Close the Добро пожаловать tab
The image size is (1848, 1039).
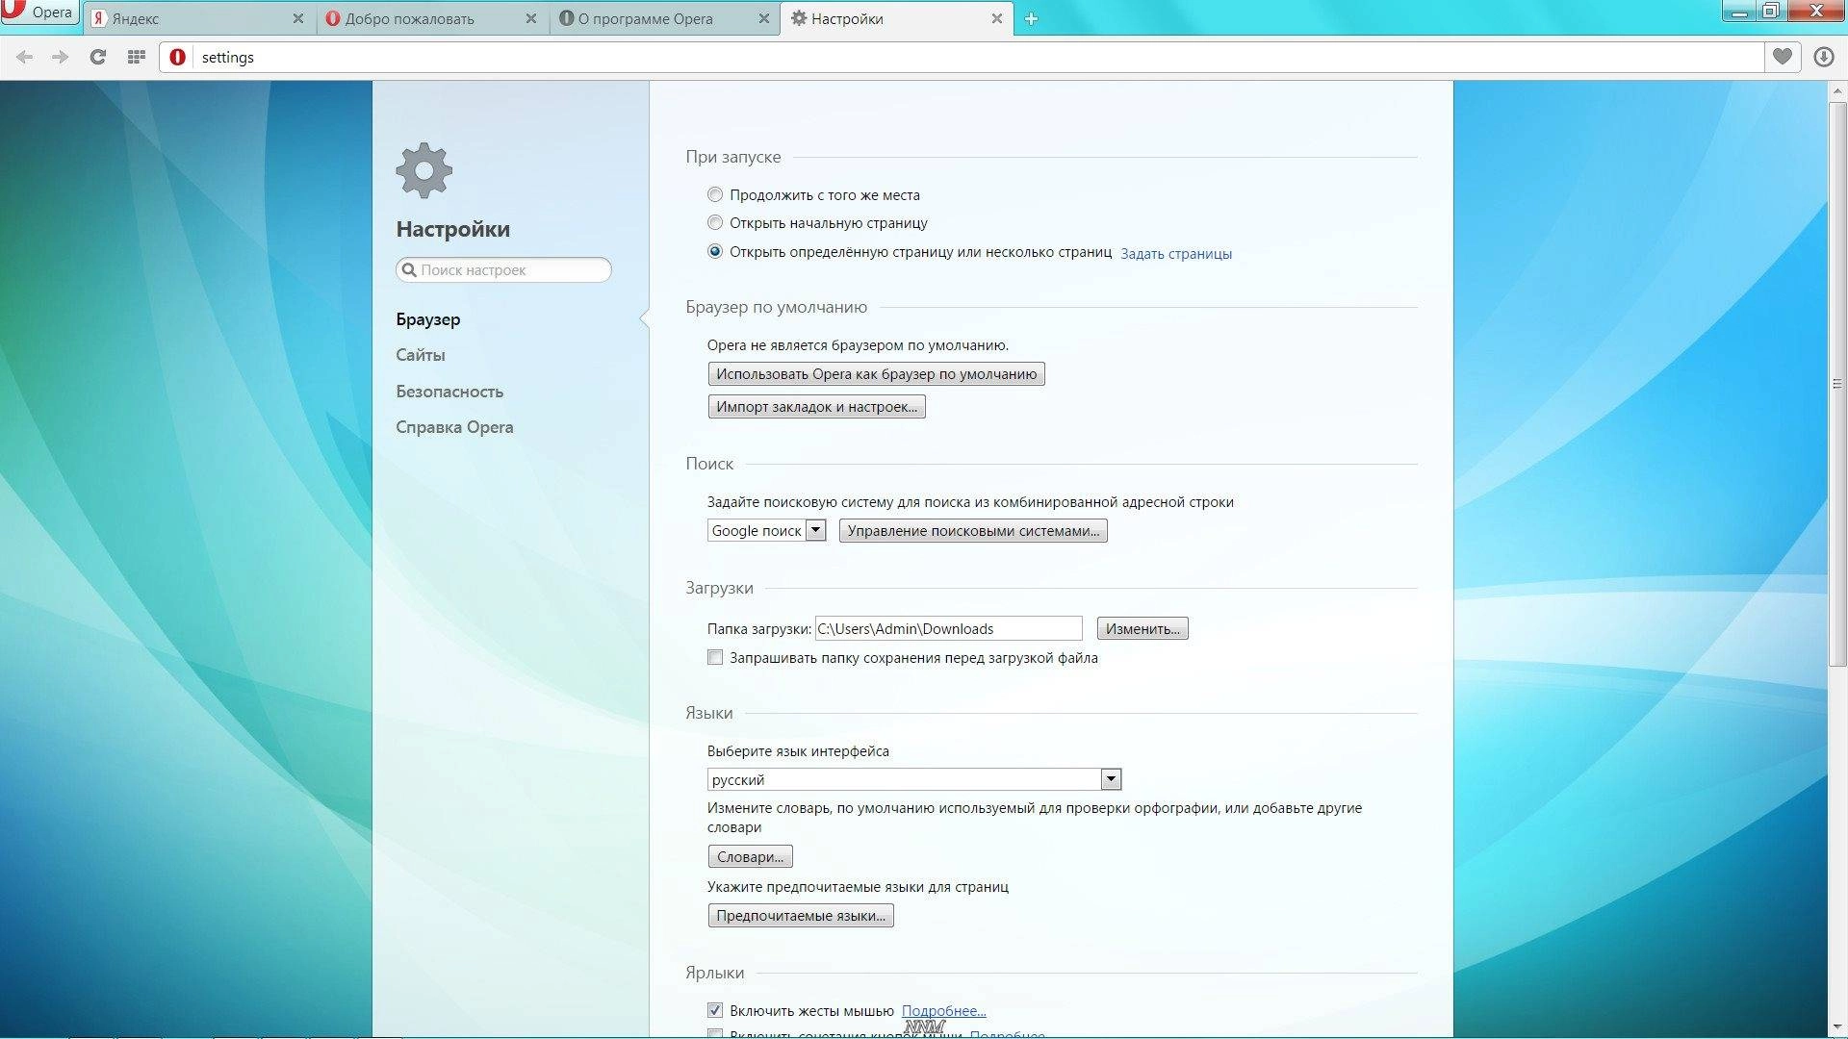click(x=531, y=18)
